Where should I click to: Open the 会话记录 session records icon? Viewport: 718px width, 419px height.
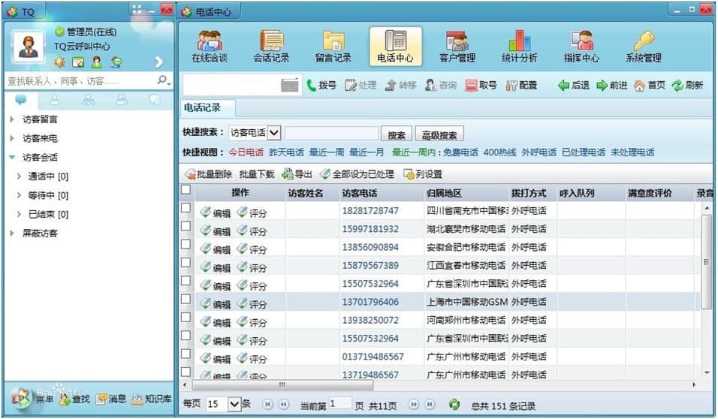pos(271,47)
